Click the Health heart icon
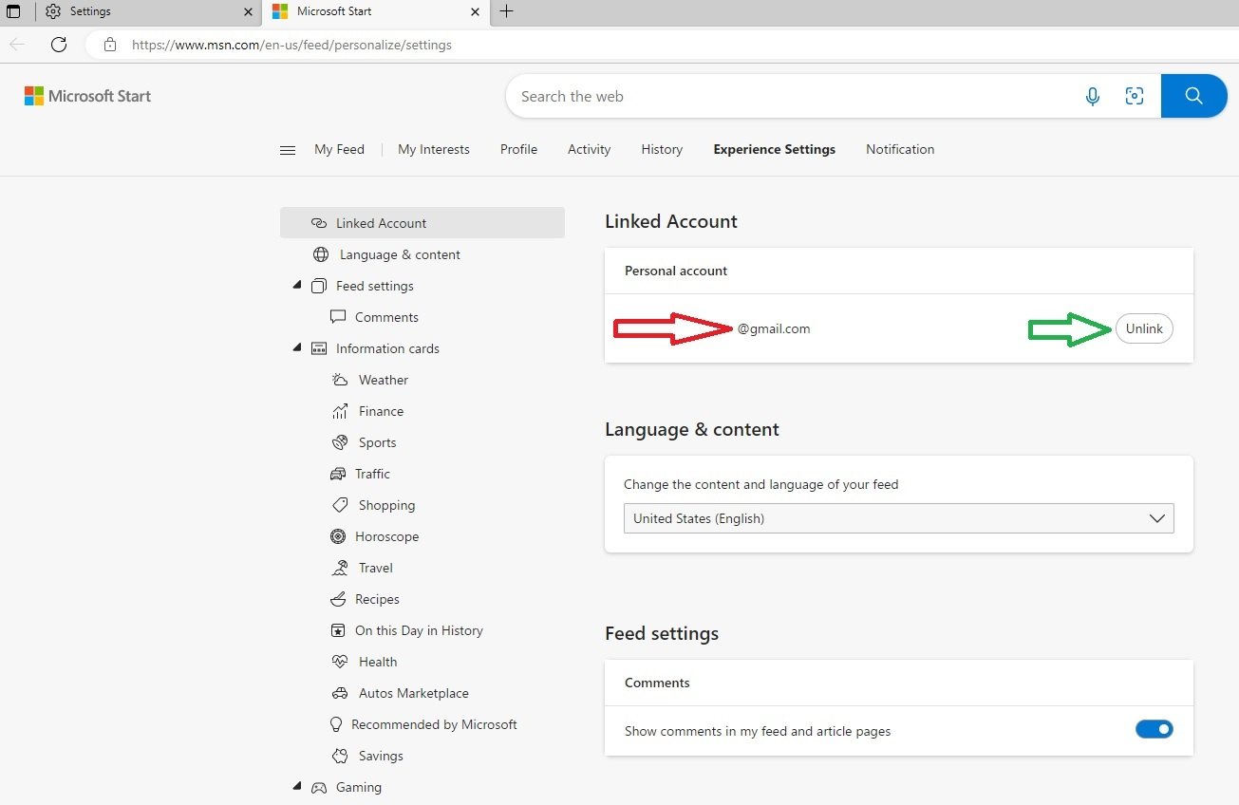 [340, 662]
